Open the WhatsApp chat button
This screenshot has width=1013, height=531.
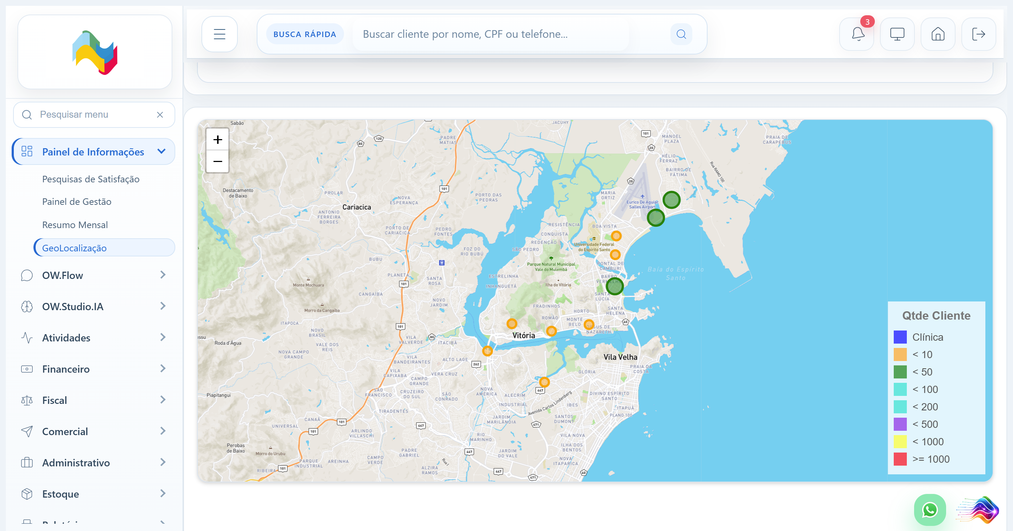(x=930, y=510)
